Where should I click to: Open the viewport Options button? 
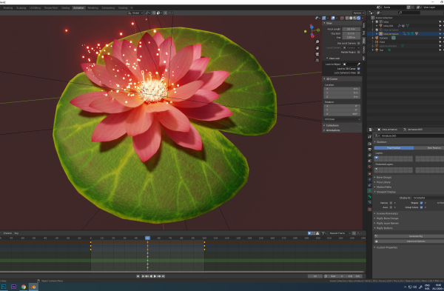tap(358, 13)
